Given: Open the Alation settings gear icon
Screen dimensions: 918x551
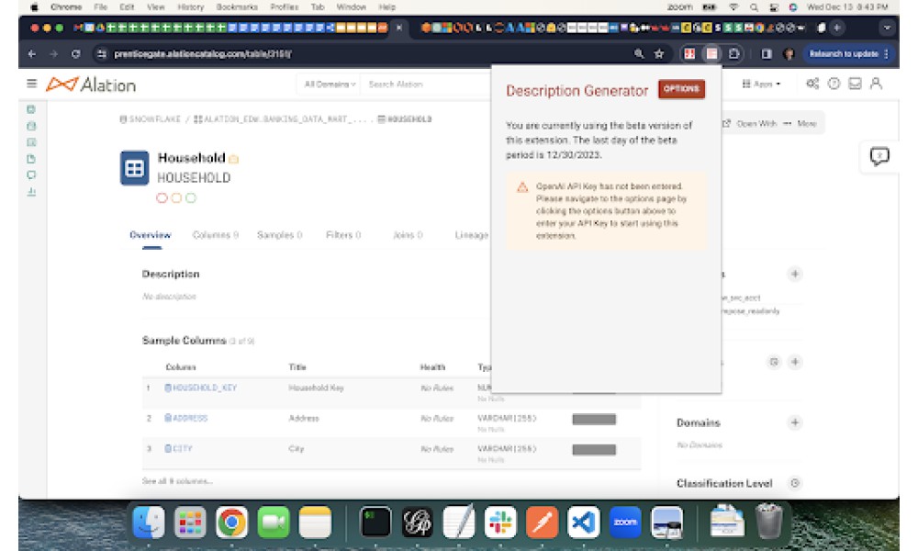Looking at the screenshot, I should coord(812,84).
